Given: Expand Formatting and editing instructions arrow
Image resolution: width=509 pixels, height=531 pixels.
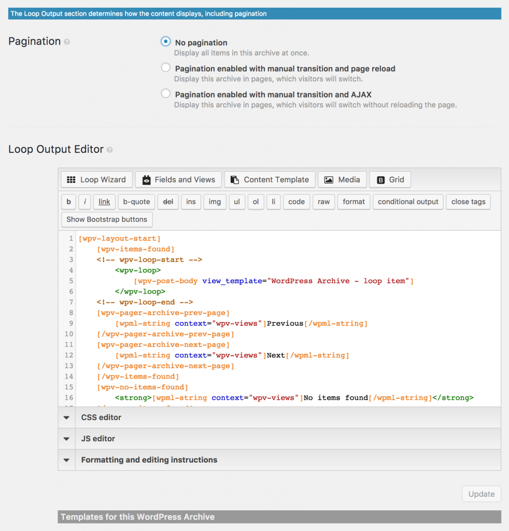Looking at the screenshot, I should click(x=67, y=460).
